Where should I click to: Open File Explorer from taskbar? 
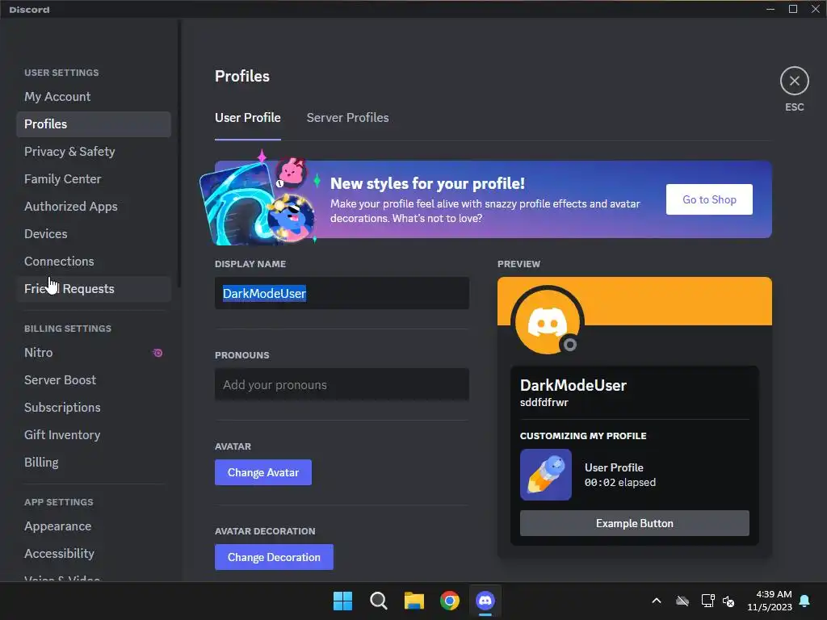(x=414, y=601)
